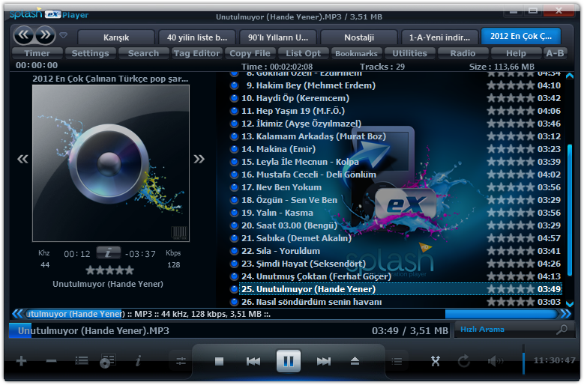Show previous album art with left chevrons
Viewport: 584px width, 385px height.
click(22, 160)
